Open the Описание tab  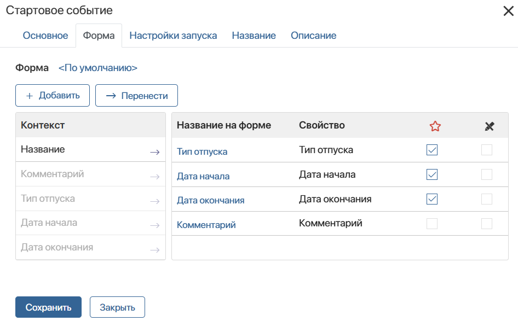(314, 36)
